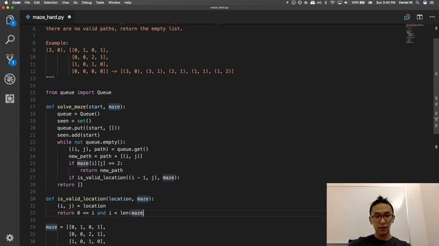The image size is (439, 246).
Task: Click 'def solve_maze' function name
Action: (71, 107)
